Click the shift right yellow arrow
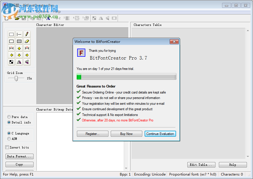This screenshot has height=179, width=253. point(27,55)
